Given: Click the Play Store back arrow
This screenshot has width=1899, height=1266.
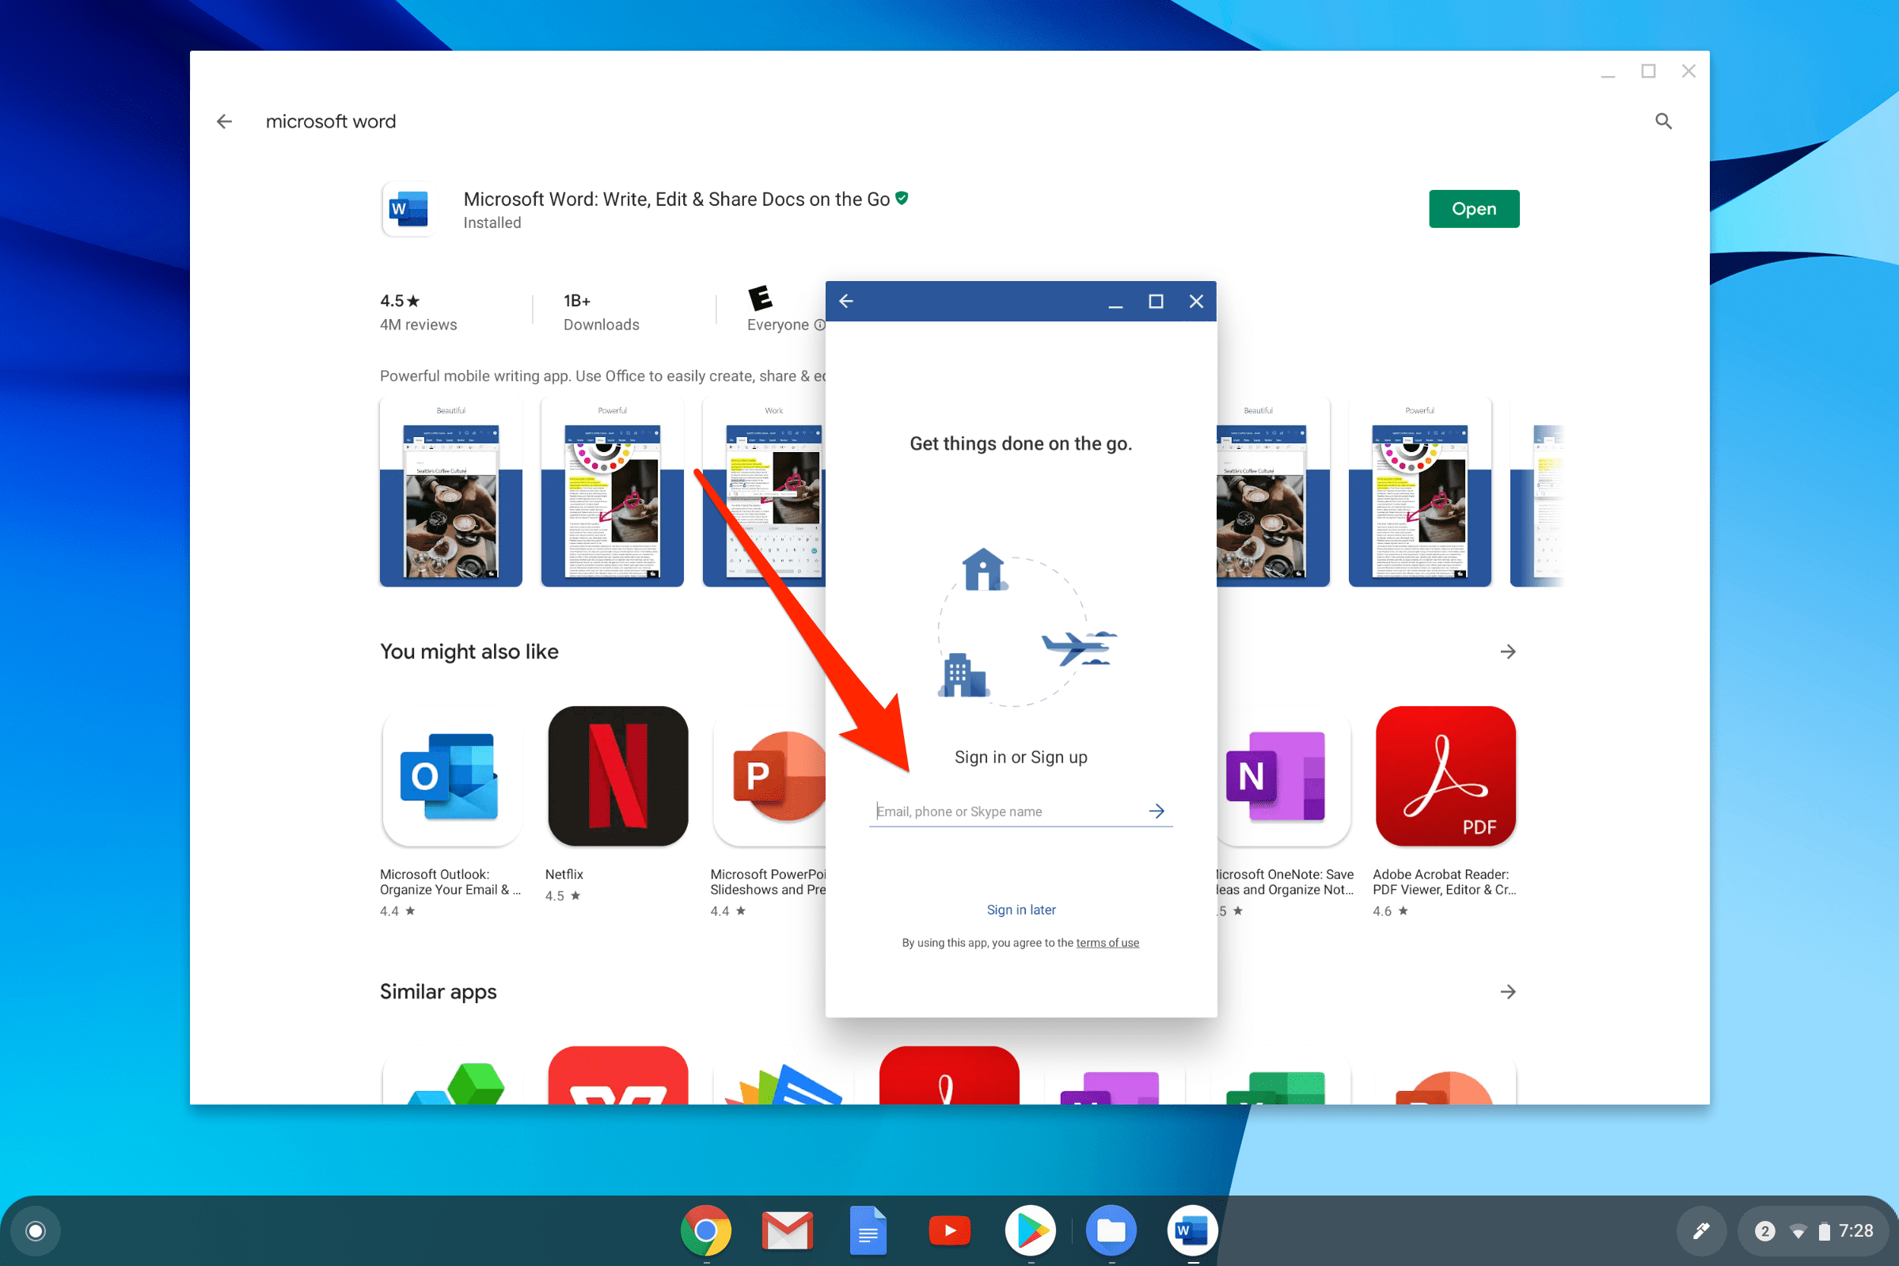Looking at the screenshot, I should pyautogui.click(x=224, y=121).
